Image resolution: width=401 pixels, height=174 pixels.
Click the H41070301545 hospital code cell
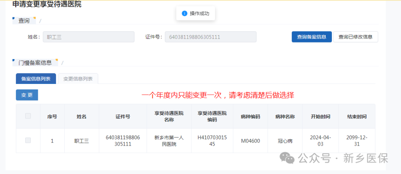pos(212,141)
